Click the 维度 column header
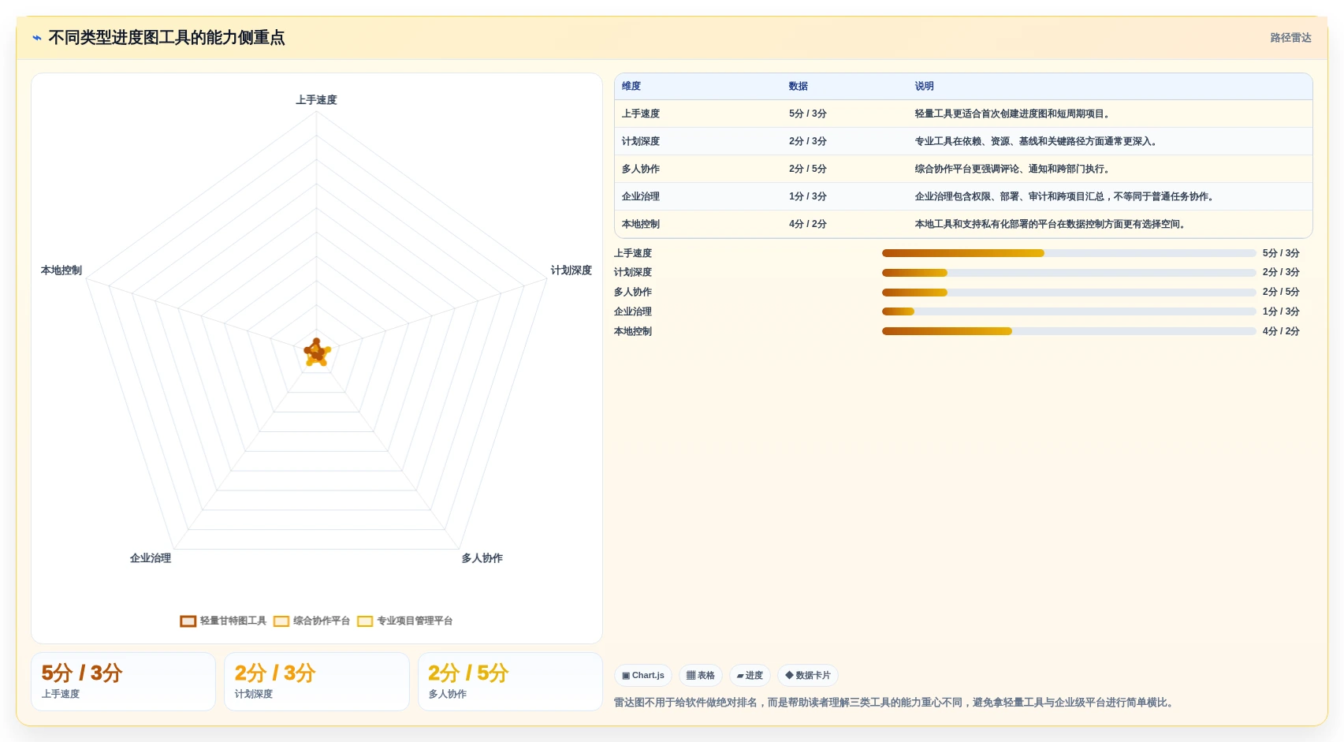This screenshot has width=1344, height=742. point(631,87)
